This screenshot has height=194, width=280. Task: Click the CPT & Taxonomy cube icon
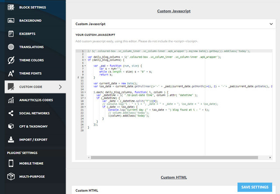click(11, 126)
